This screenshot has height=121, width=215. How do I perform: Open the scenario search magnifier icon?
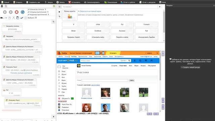pos(53,22)
